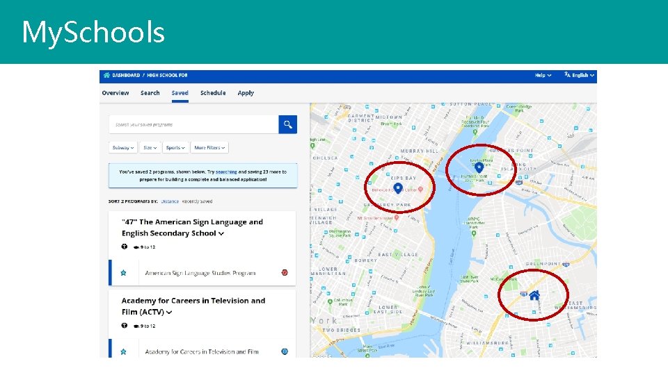This screenshot has width=668, height=375.
Task: Click the home marker on the map
Action: click(534, 295)
